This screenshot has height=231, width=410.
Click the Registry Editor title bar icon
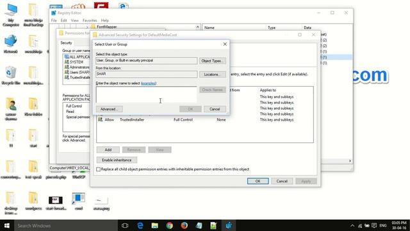coord(54,13)
